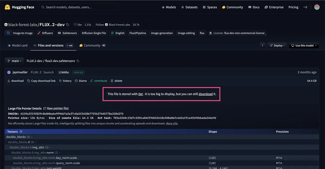Open Use this model dropdown
The height and width of the screenshot is (169, 325).
tap(304, 45)
